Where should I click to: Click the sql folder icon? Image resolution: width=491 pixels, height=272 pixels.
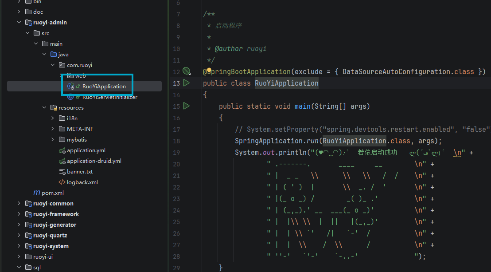pos(28,267)
